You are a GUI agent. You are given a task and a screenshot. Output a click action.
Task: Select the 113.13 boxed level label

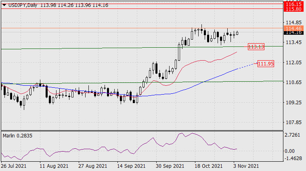coord(256,47)
